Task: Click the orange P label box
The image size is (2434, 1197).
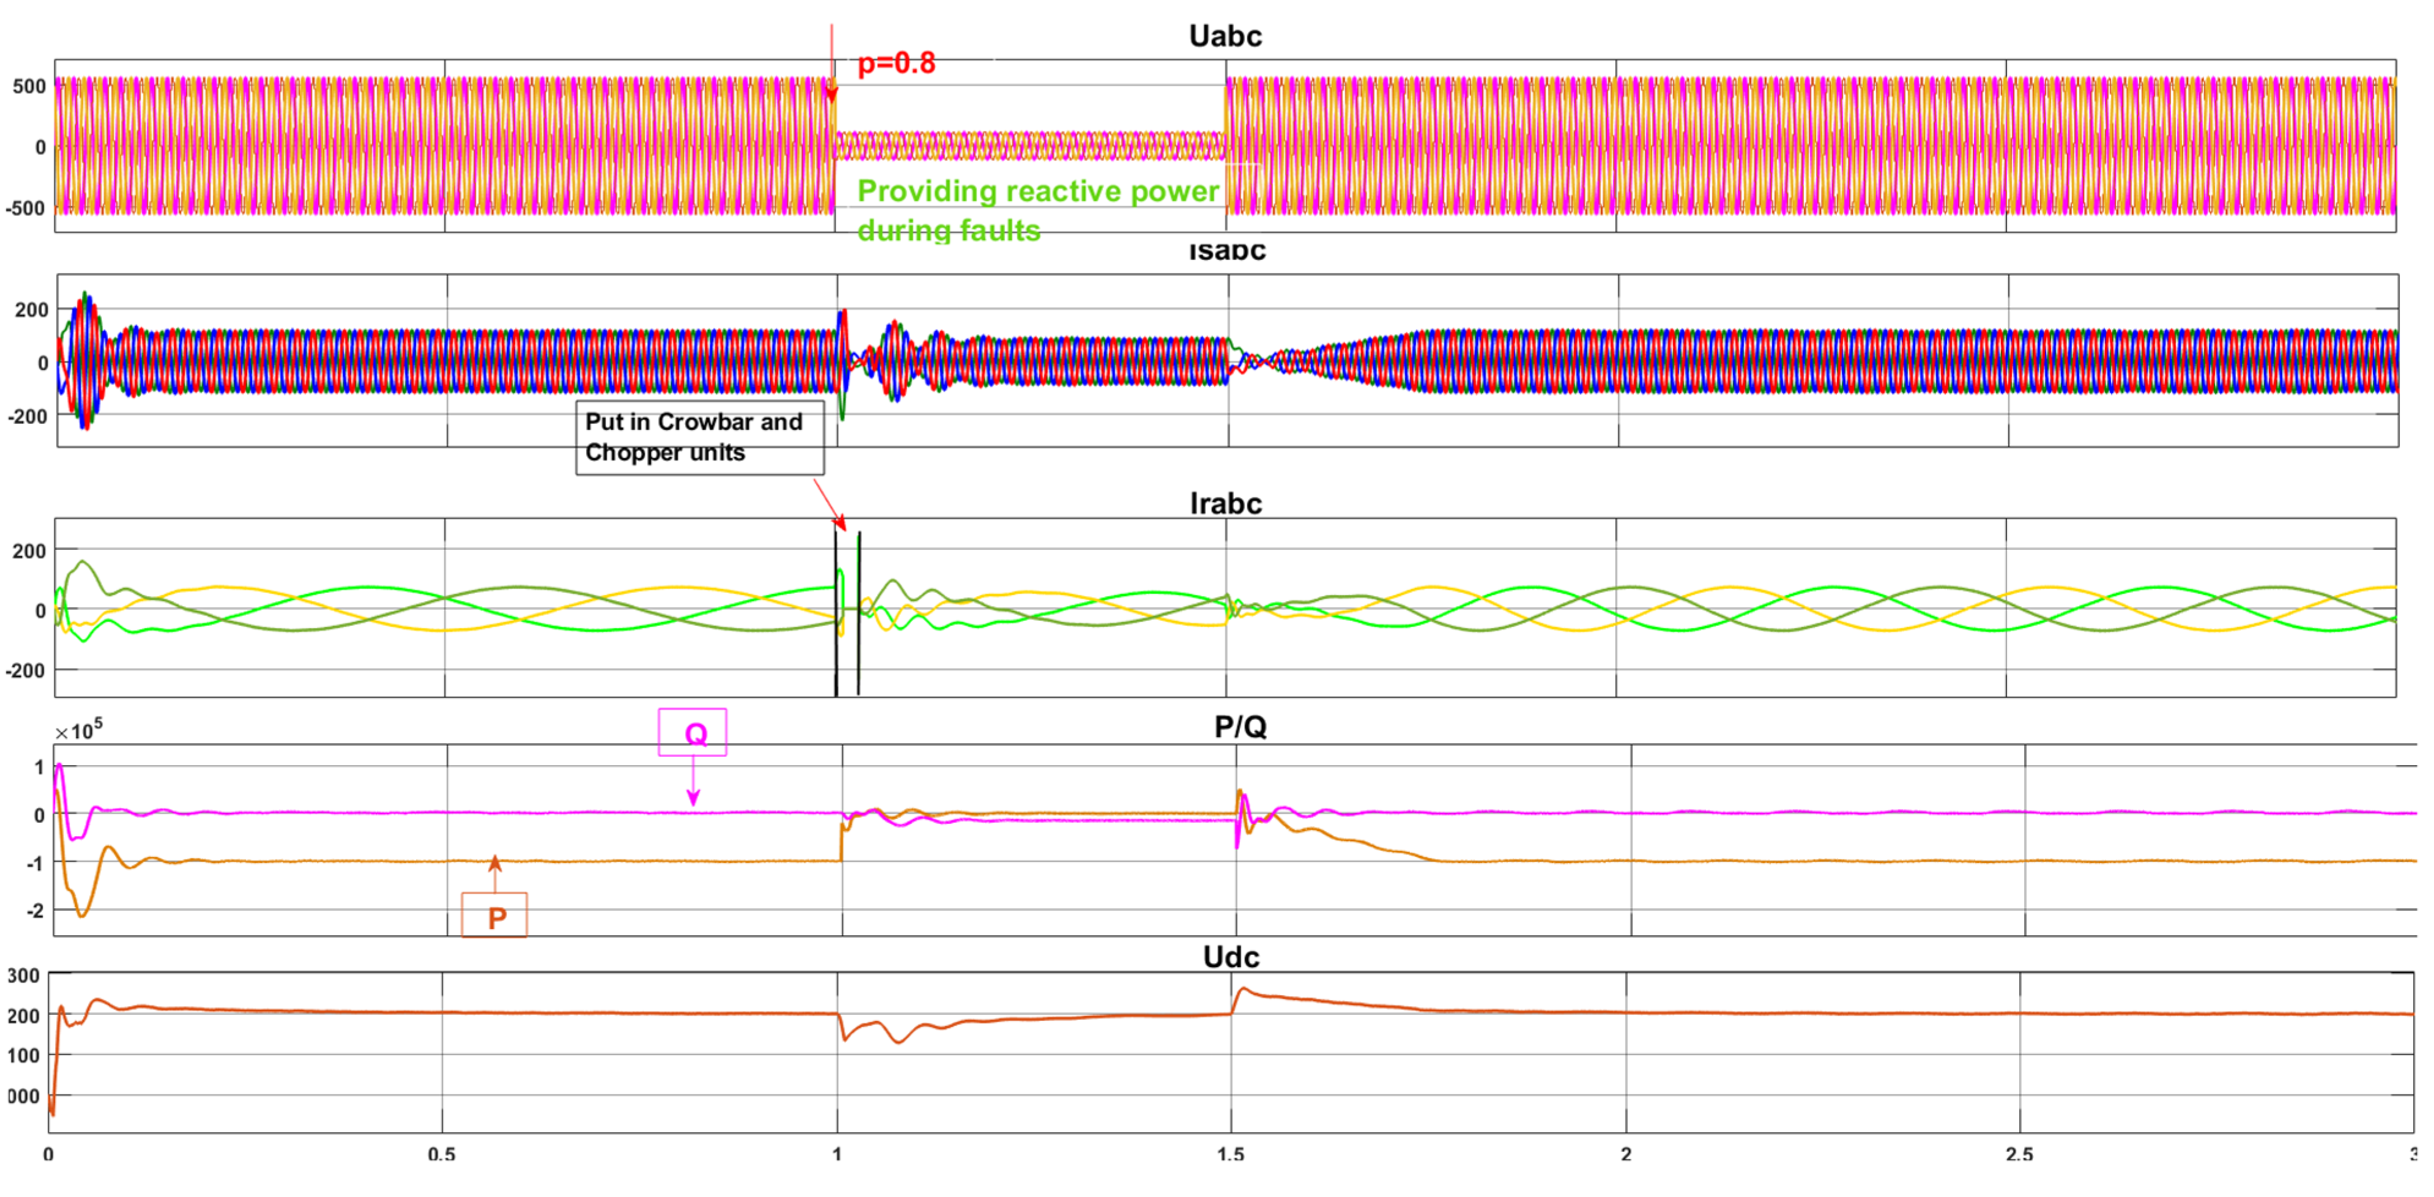Action: pos(494,916)
